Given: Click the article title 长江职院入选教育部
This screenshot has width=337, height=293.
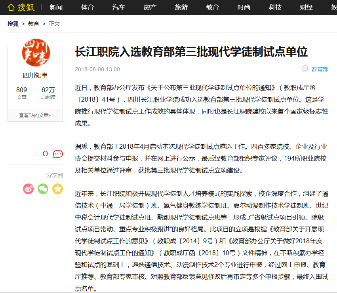Looking at the screenshot, I should 191,52.
